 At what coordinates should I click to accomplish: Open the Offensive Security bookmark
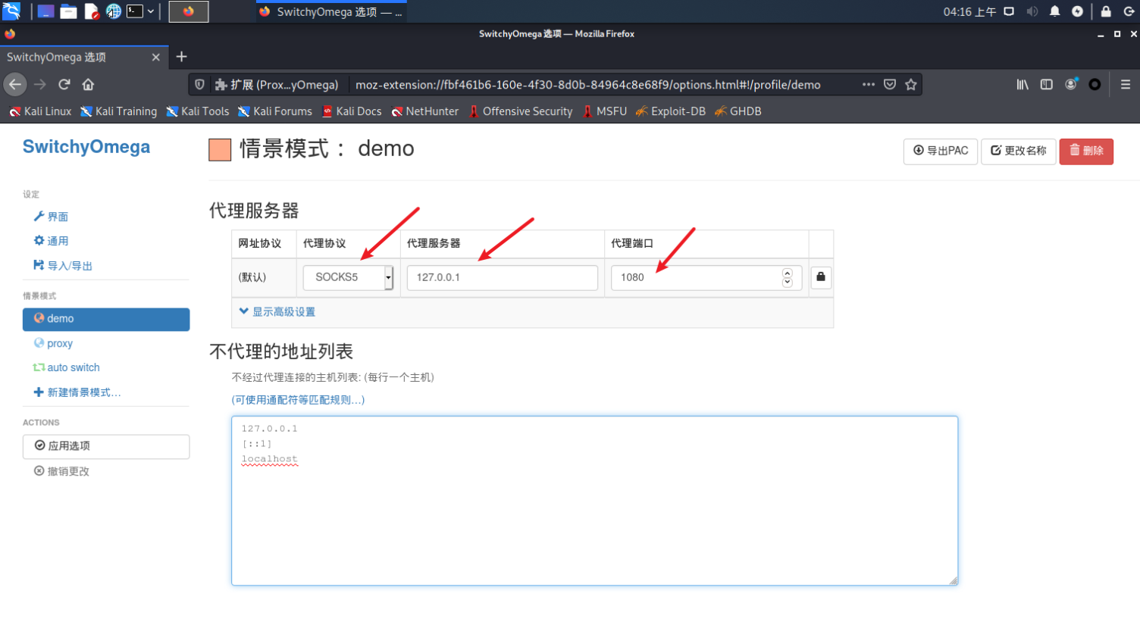point(520,111)
